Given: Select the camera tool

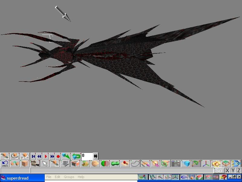Looking at the screenshot, I should (x=35, y=163).
